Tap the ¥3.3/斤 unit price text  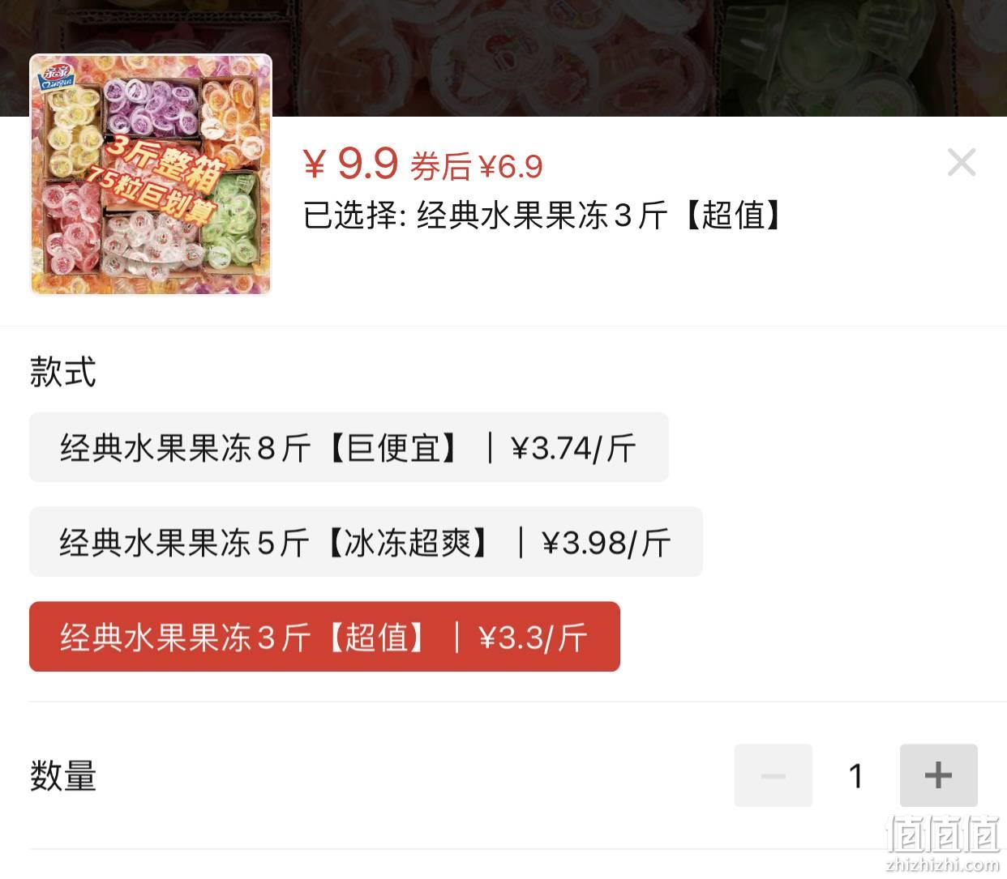click(533, 638)
